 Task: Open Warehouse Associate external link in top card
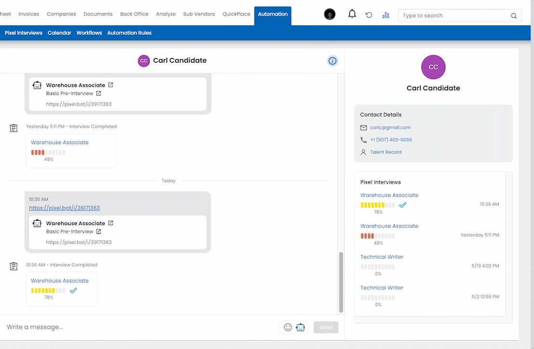(111, 85)
